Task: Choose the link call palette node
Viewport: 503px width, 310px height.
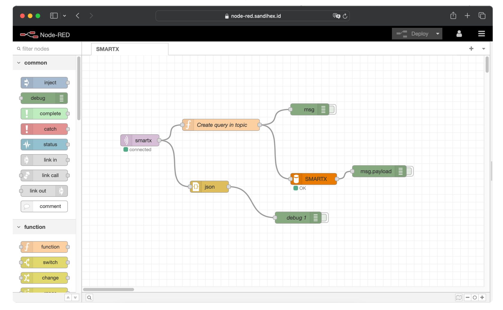Action: [44, 176]
